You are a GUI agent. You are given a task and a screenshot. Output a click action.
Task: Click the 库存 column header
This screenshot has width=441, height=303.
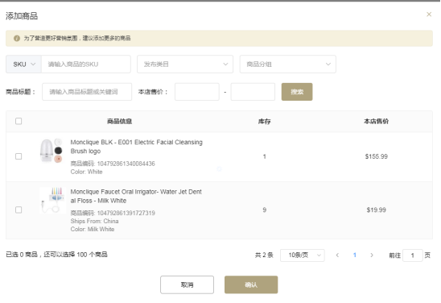pos(264,122)
